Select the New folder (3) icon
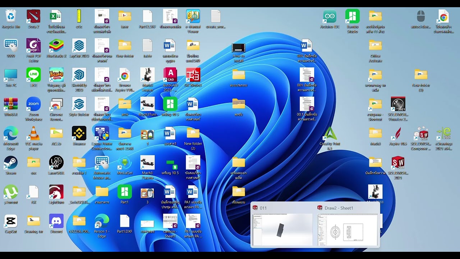 click(x=421, y=80)
